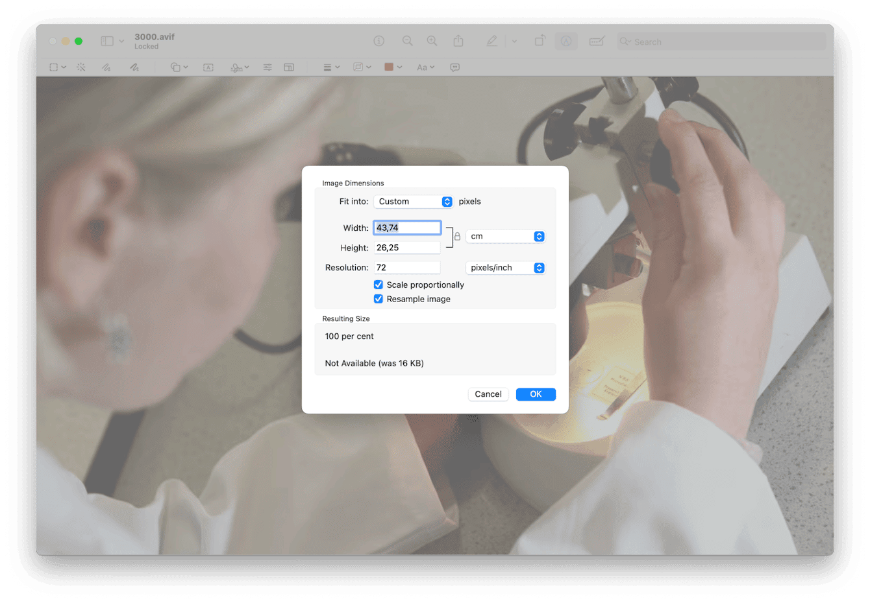Pick the Sketch tool
Screen dimensions: 870x603
(106, 67)
